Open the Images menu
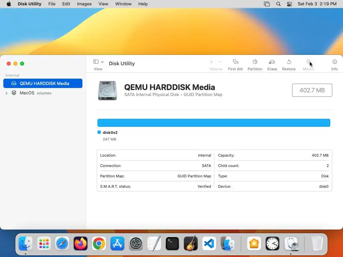 coord(84,4)
